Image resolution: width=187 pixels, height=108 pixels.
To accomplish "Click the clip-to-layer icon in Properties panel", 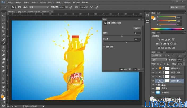I will coord(121,69).
